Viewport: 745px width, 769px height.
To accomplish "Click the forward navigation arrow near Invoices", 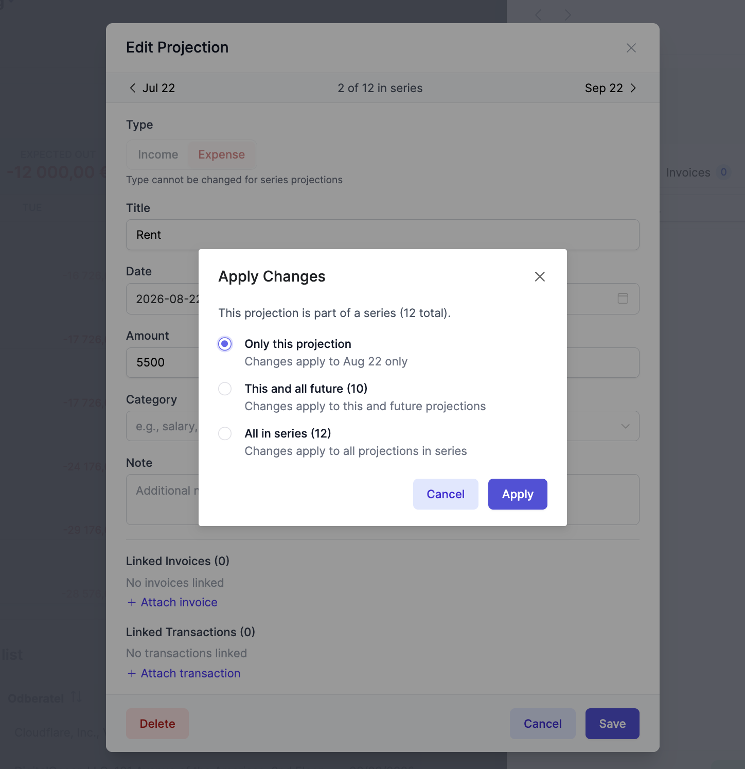I will tap(568, 15).
